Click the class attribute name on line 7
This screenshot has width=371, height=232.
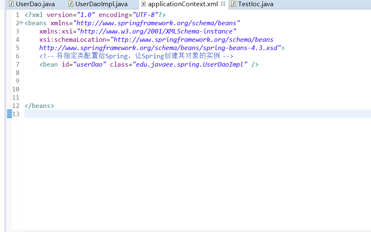pos(119,65)
